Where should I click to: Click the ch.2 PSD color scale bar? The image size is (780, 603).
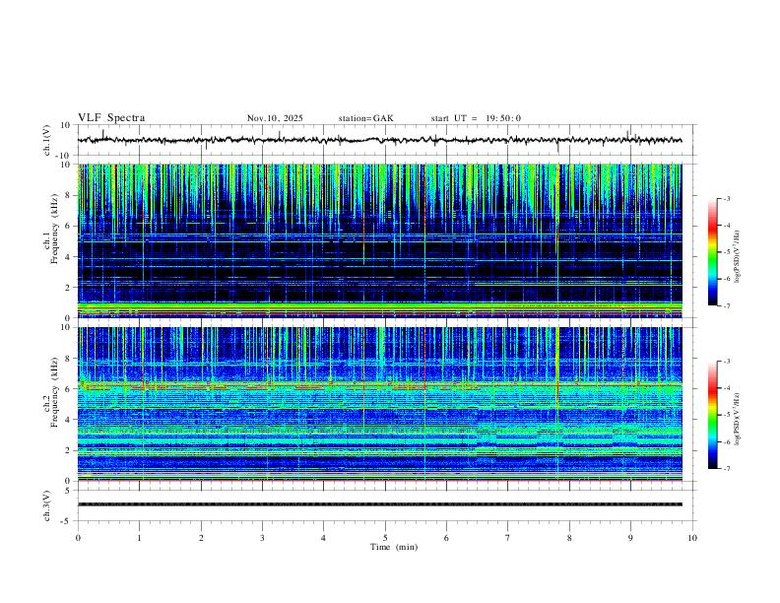(712, 415)
